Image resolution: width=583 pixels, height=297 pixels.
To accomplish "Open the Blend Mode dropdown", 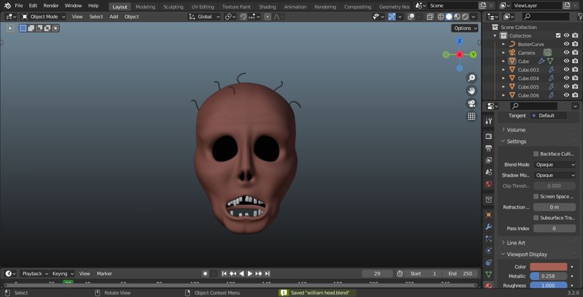I will pyautogui.click(x=555, y=165).
